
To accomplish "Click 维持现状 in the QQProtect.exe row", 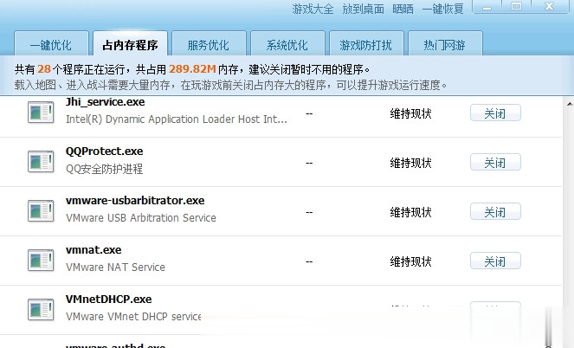I will pyautogui.click(x=410, y=163).
